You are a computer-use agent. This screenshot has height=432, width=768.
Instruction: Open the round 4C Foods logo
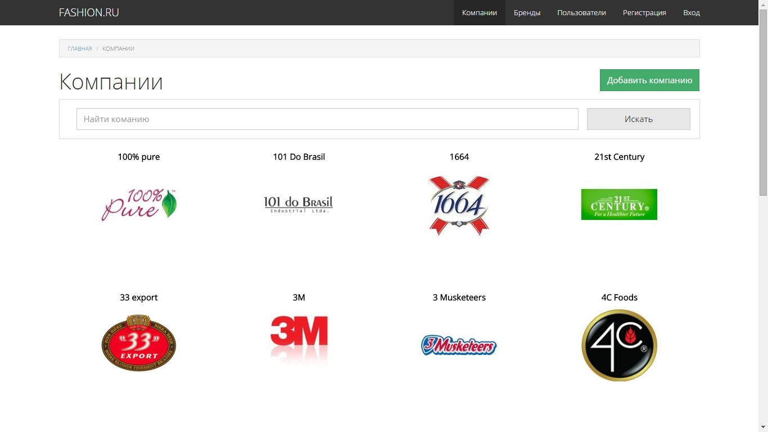tap(619, 345)
